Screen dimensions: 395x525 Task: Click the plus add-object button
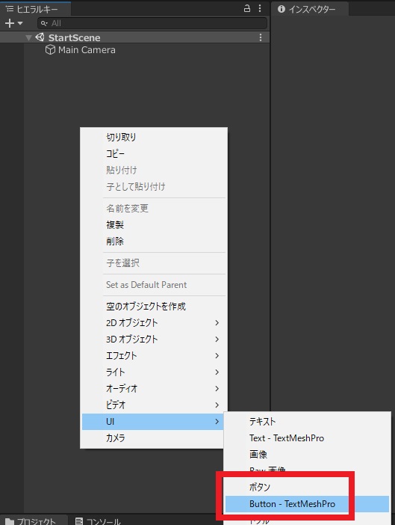tap(10, 23)
